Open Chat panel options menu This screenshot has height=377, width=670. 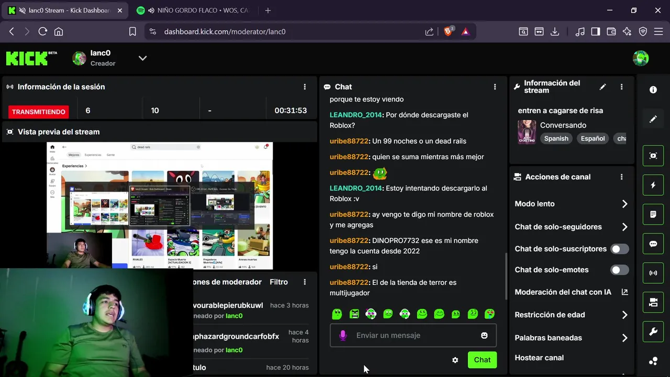[495, 87]
